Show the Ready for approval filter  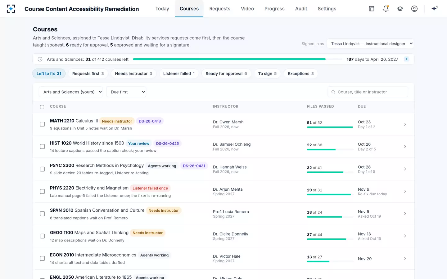click(226, 73)
